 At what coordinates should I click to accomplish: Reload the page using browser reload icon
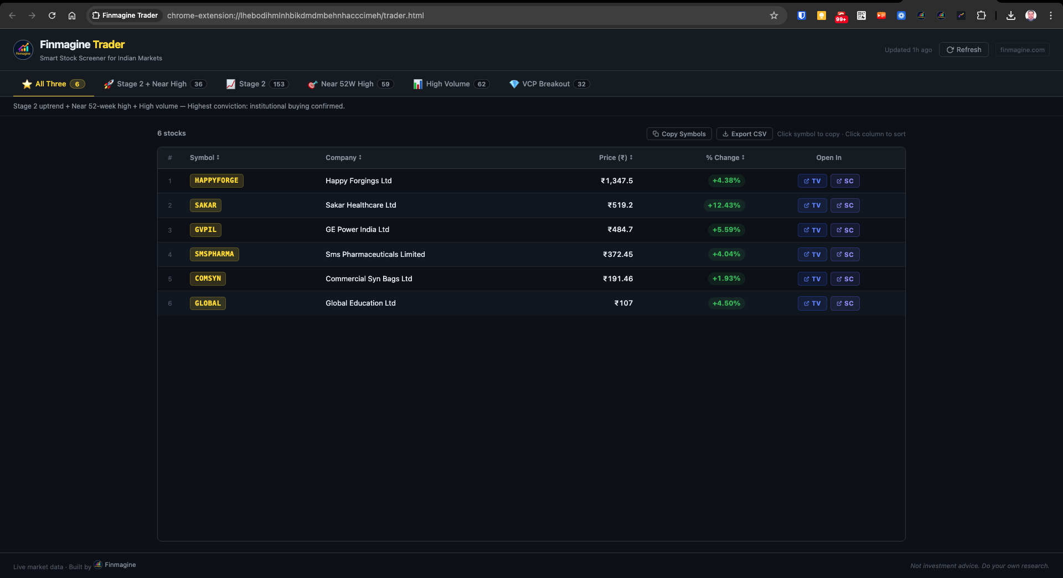tap(52, 16)
